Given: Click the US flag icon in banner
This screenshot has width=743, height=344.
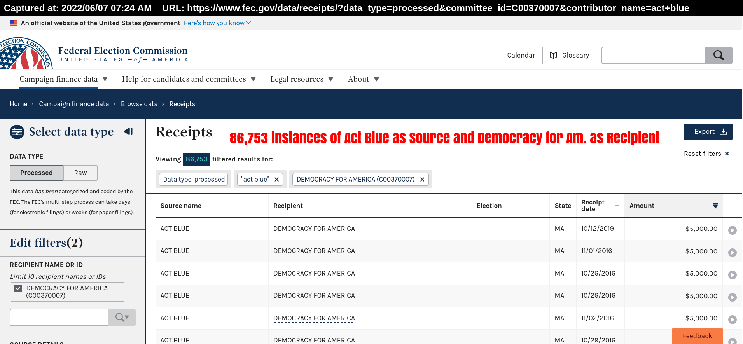Looking at the screenshot, I should coord(14,23).
